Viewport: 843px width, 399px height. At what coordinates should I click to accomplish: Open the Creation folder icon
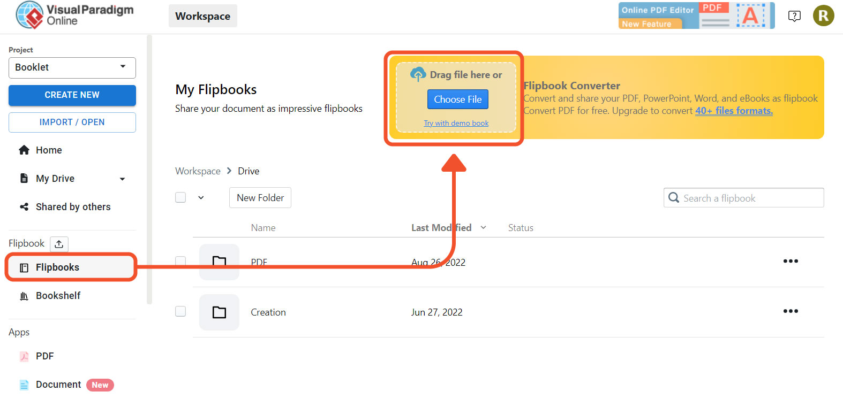point(219,312)
